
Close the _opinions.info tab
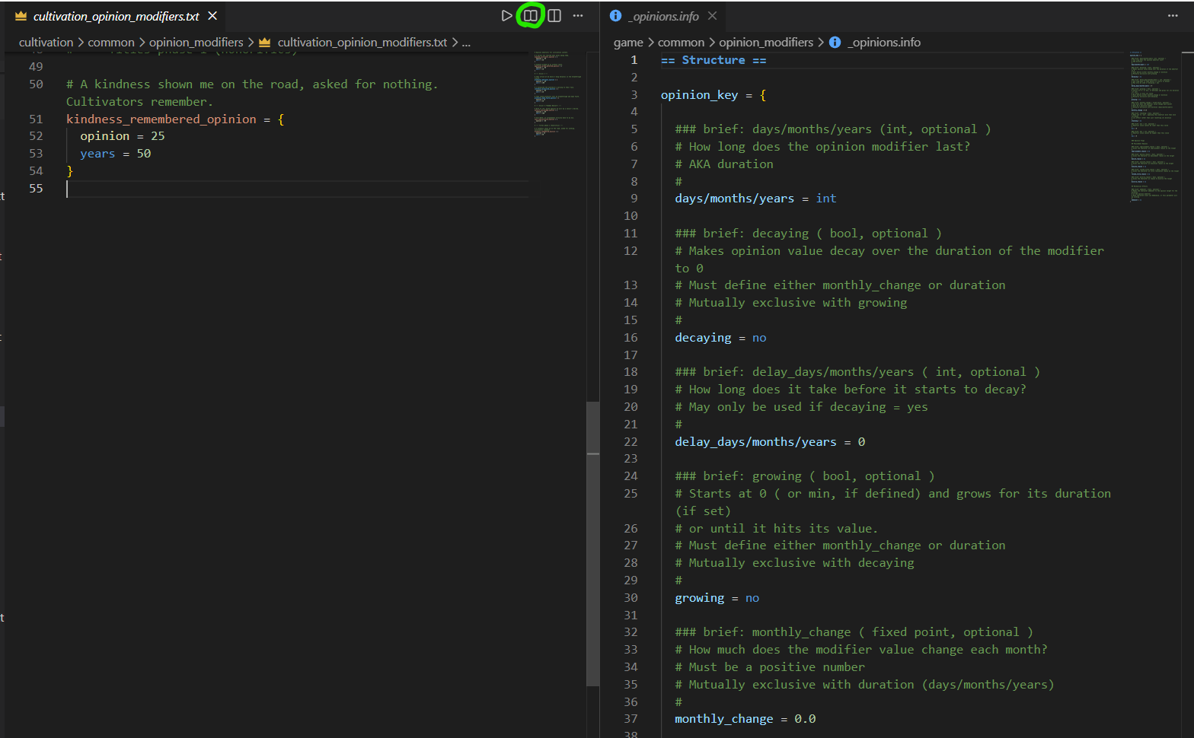pos(712,16)
